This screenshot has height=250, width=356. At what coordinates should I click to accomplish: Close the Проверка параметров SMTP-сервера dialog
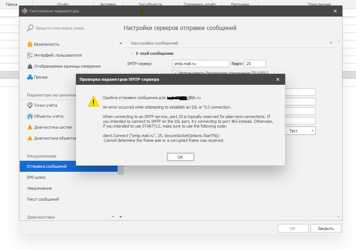tap(278, 79)
